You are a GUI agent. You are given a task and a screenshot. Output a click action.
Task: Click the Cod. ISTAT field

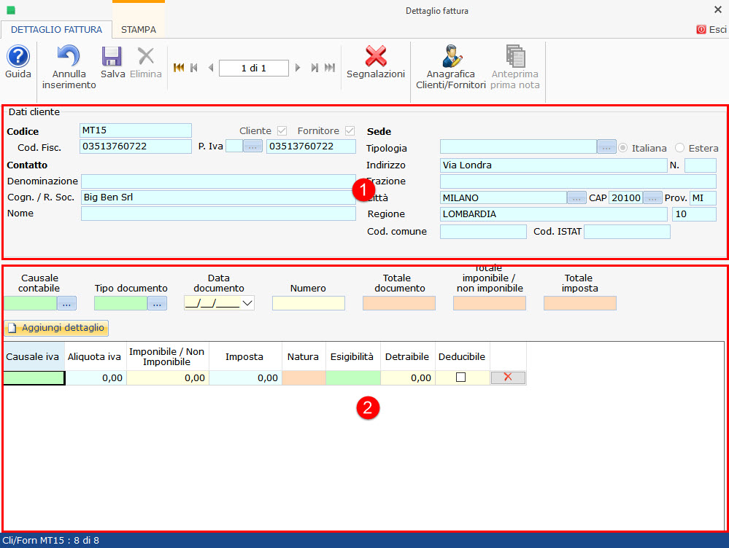627,232
